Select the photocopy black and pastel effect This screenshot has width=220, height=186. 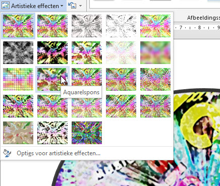(x=52, y=133)
